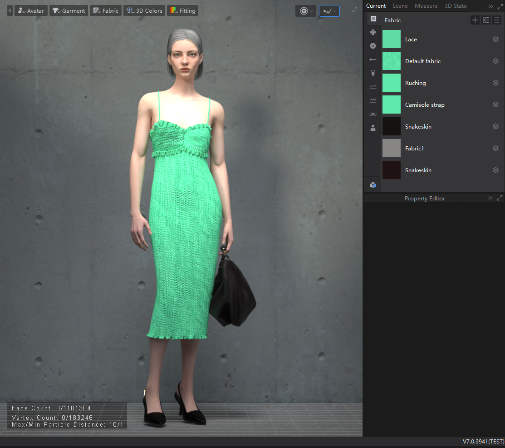Screen dimensions: 505x448
Task: Switch to the Scene tab
Action: tap(400, 6)
